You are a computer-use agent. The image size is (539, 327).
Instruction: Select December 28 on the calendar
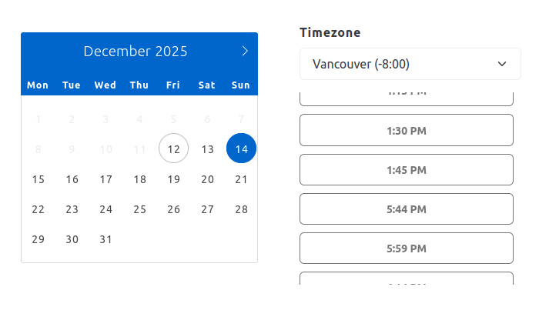click(x=242, y=209)
